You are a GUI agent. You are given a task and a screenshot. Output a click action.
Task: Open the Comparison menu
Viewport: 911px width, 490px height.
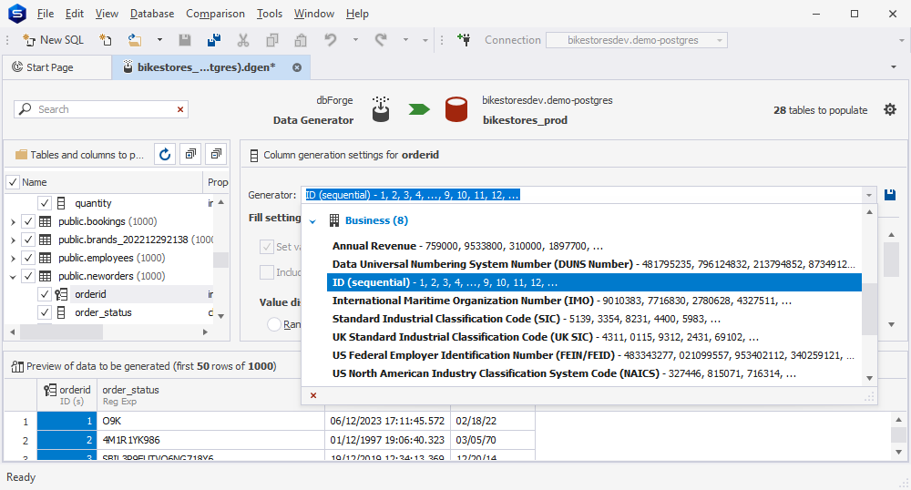point(216,14)
